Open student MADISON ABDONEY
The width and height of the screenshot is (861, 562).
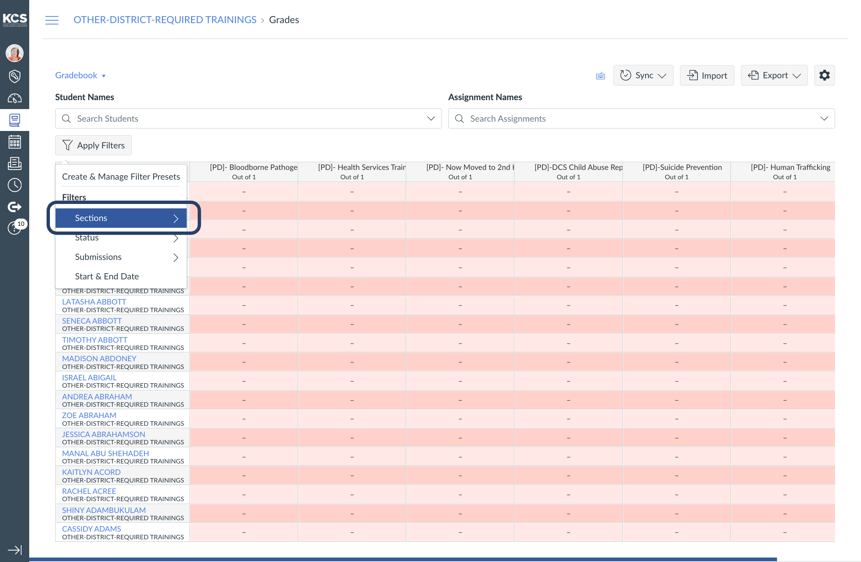coord(99,358)
